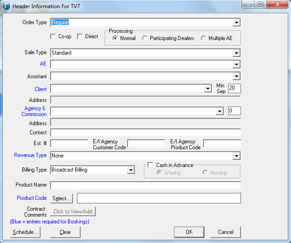The height and width of the screenshot is (243, 291).
Task: Choose the Multiple AE radio button
Action: (204, 38)
